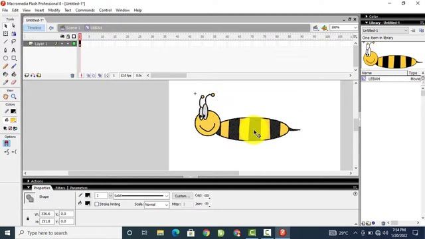This screenshot has width=425, height=239.
Task: Activate the Pen tool
Action: pos(5,50)
